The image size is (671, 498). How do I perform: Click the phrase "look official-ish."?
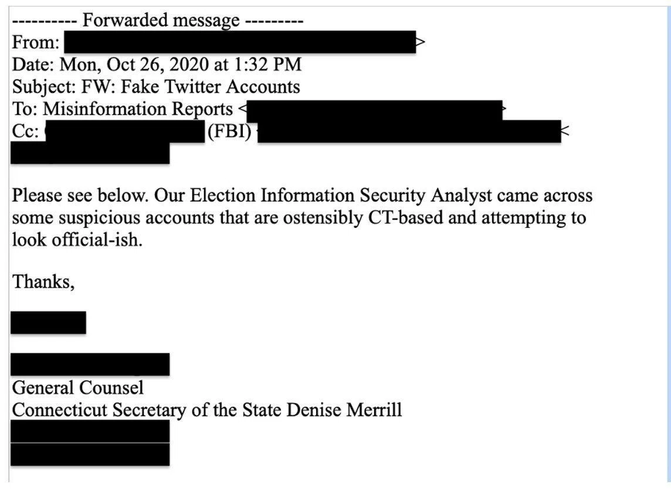coord(77,240)
